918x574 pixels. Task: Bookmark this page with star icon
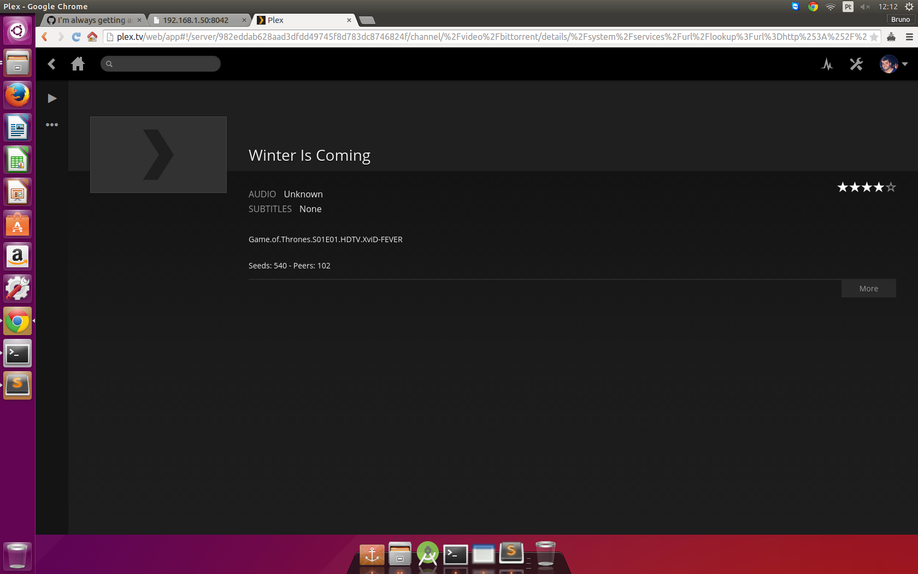coord(874,37)
